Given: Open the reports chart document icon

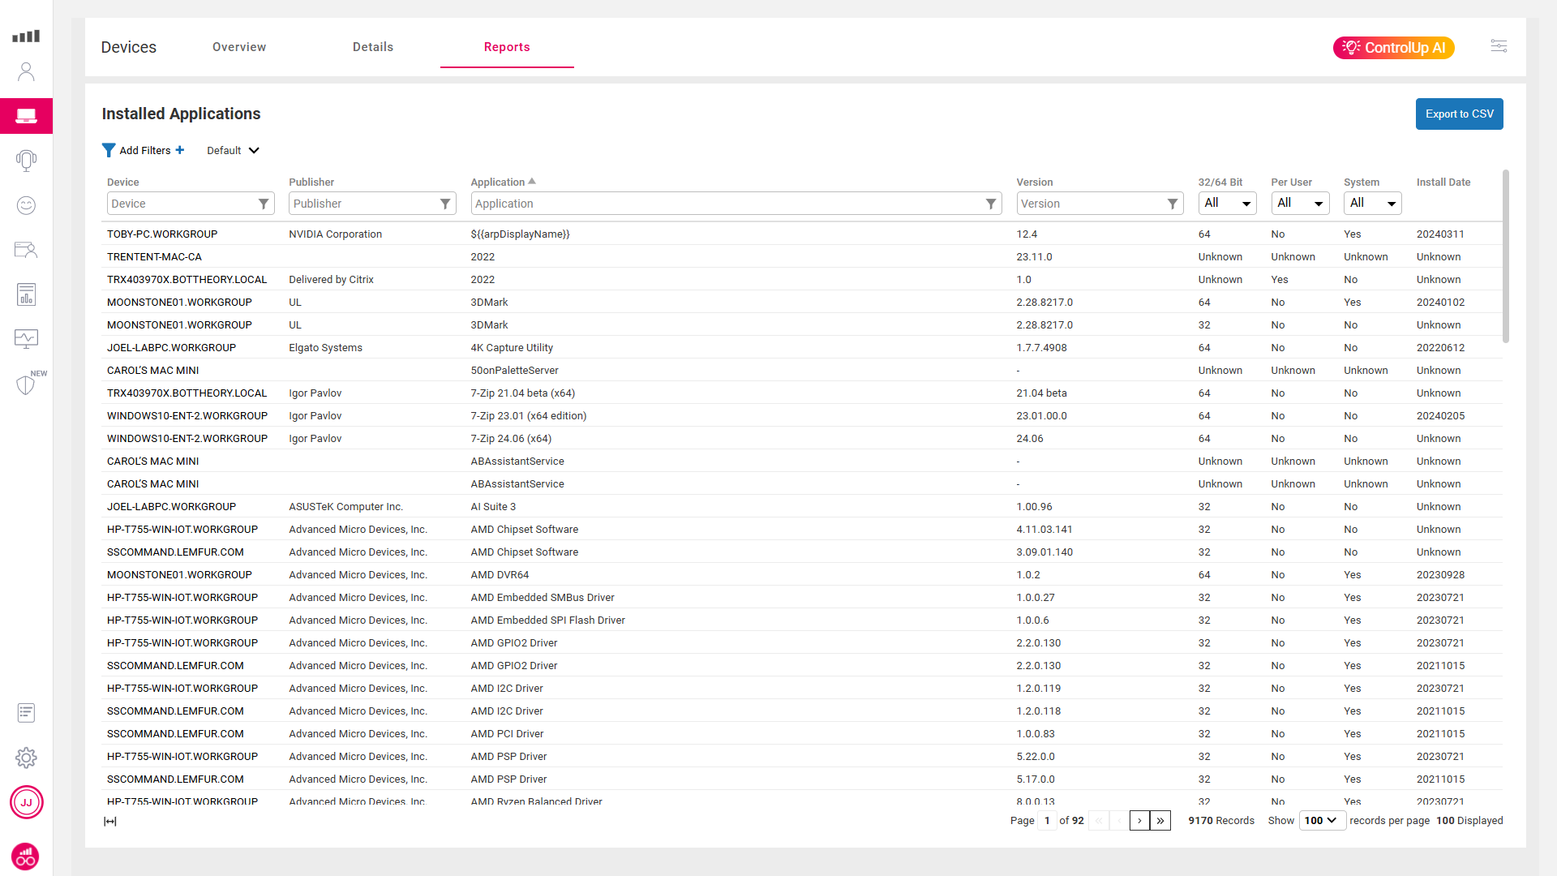Looking at the screenshot, I should tap(26, 294).
